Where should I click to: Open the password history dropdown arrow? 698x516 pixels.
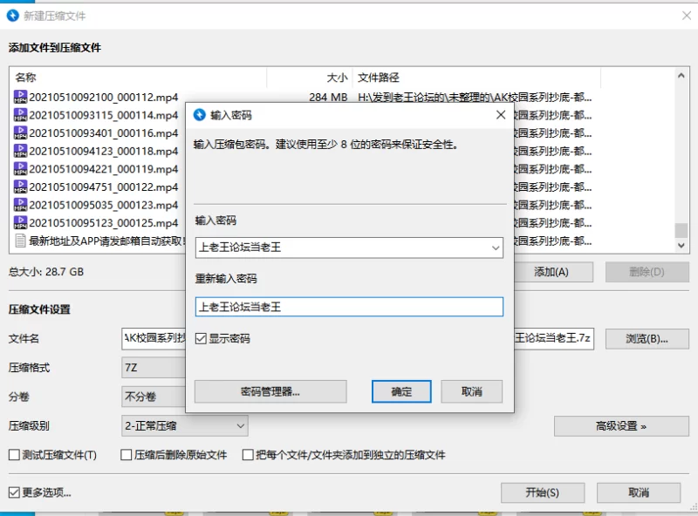point(496,248)
